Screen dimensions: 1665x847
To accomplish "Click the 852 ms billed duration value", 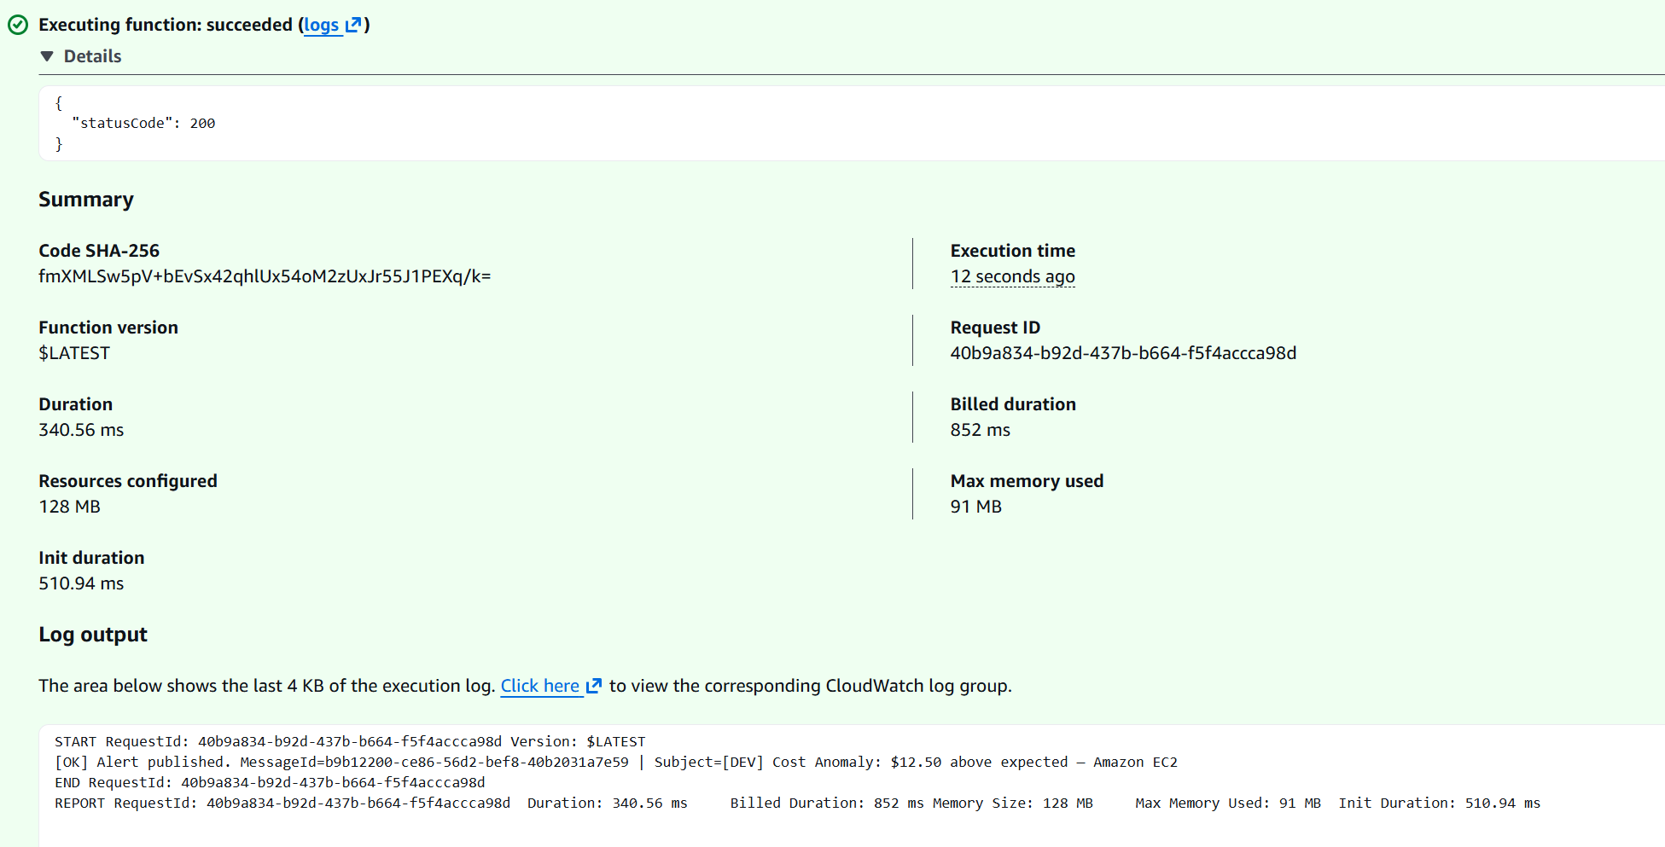I will [980, 430].
